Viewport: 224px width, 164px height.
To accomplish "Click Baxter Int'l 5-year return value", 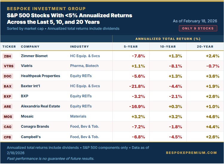I will tap(137, 86).
